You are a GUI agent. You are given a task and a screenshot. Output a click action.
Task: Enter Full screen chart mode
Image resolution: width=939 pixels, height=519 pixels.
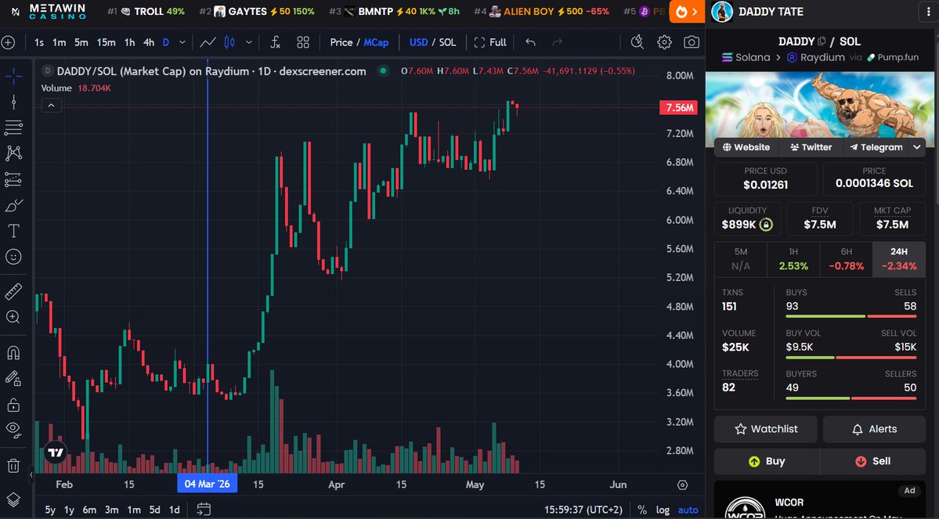click(x=489, y=42)
